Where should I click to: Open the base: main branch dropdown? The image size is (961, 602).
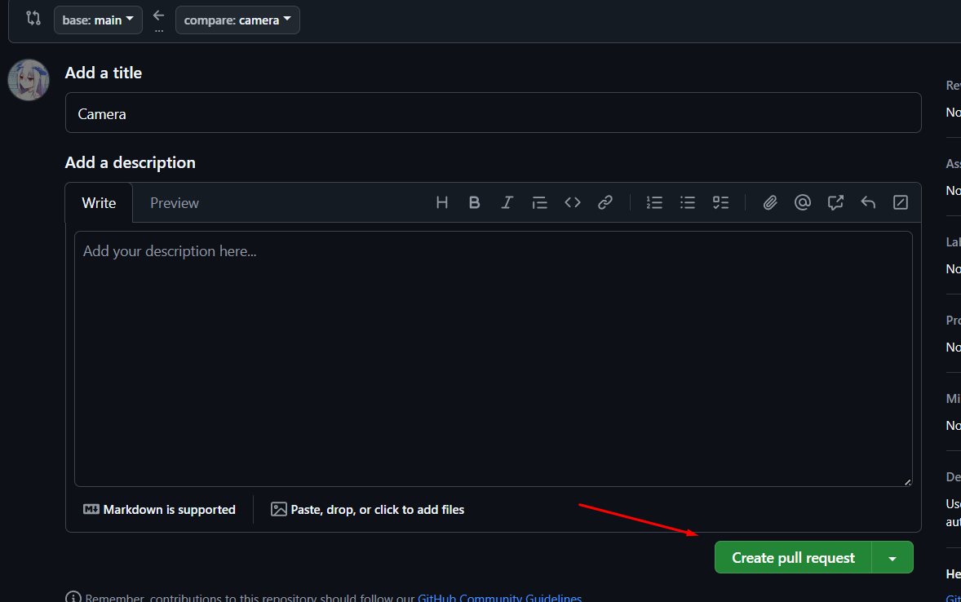pyautogui.click(x=98, y=20)
